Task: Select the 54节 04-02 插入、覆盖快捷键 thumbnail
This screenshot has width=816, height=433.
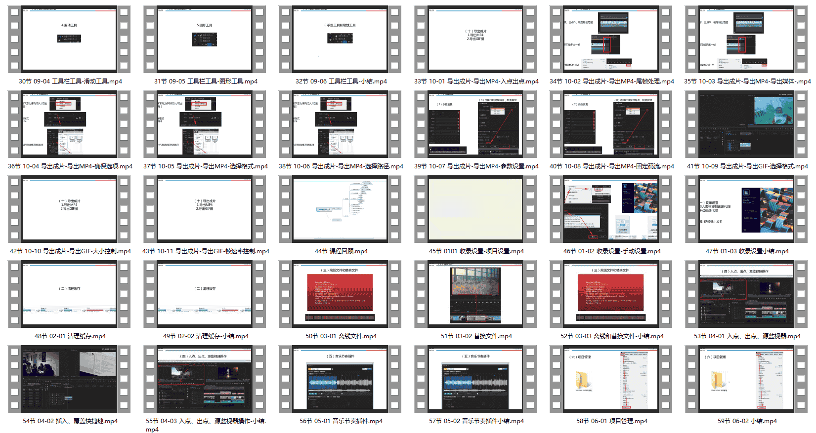Action: [x=69, y=379]
